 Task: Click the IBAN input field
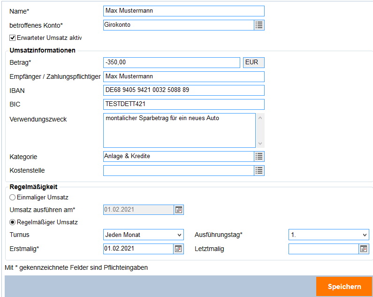183,90
